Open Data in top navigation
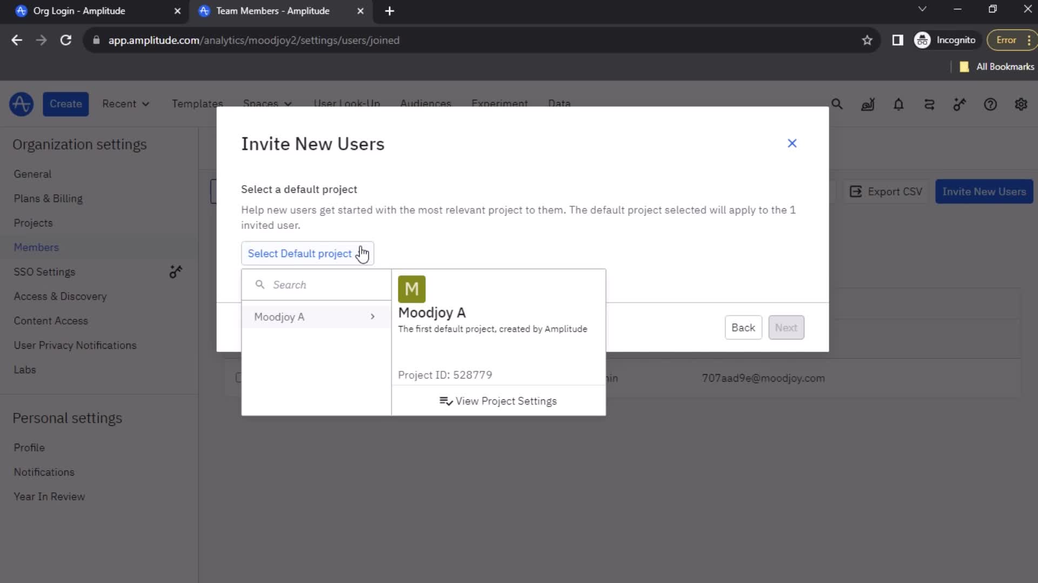1038x583 pixels. pos(559,104)
